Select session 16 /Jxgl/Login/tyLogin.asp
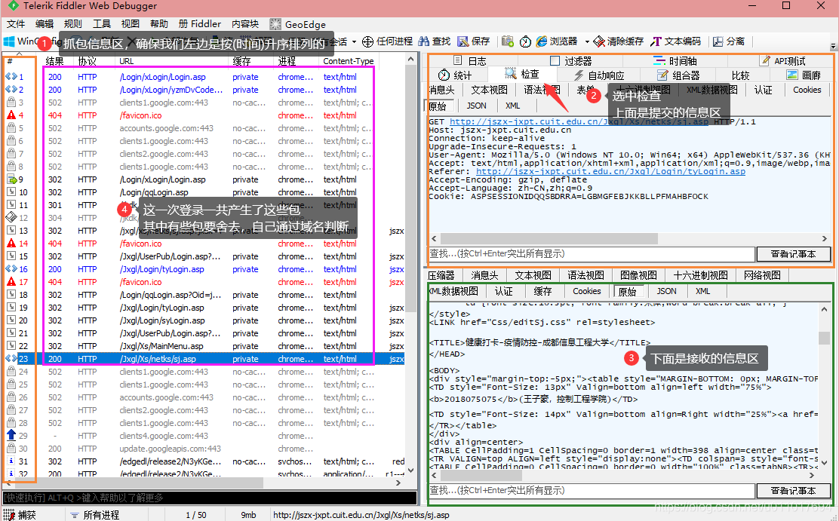The image size is (839, 521). [204, 269]
